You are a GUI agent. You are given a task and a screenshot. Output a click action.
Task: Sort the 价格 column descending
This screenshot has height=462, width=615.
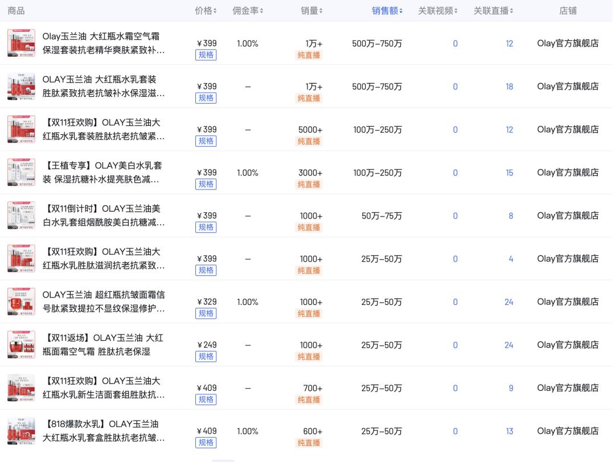tap(214, 13)
